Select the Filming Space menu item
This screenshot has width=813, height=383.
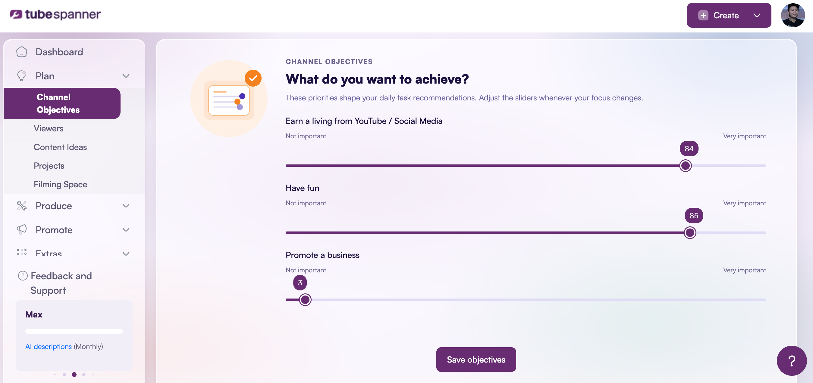(61, 184)
